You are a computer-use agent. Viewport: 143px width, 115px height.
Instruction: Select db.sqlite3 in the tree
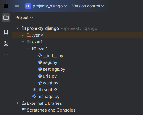click(x=47, y=90)
